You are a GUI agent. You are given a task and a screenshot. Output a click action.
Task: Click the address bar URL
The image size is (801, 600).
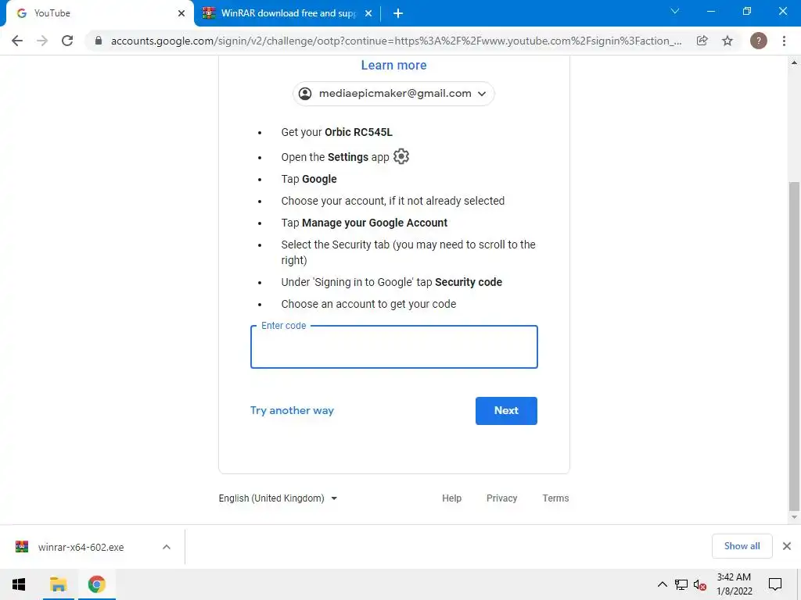coord(396,41)
